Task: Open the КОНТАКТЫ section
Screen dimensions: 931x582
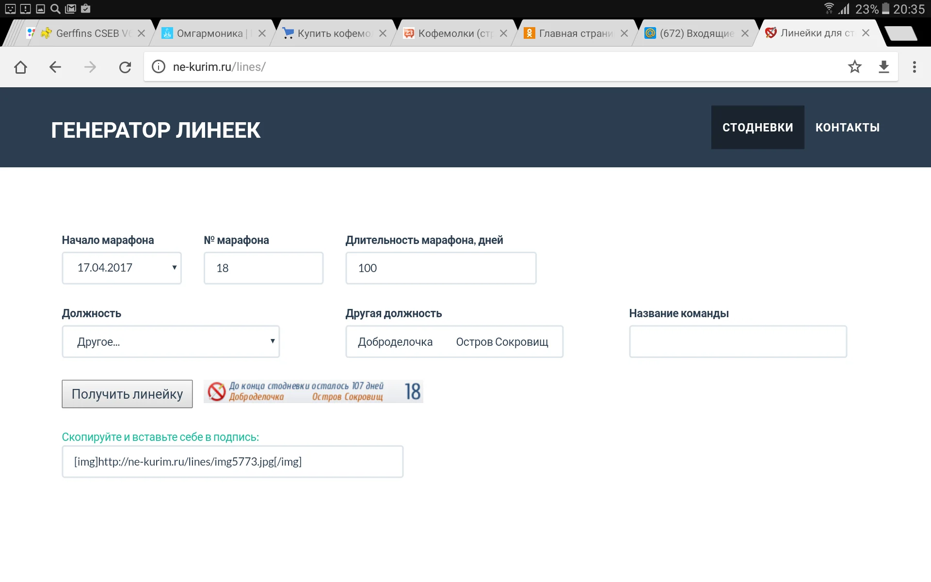Action: click(848, 127)
